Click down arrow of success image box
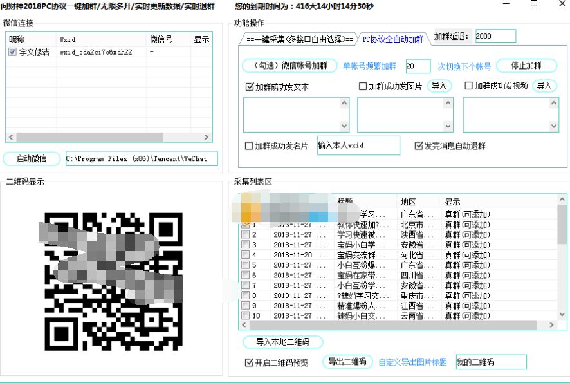Viewport: 570px width, 383px height. tap(448, 126)
